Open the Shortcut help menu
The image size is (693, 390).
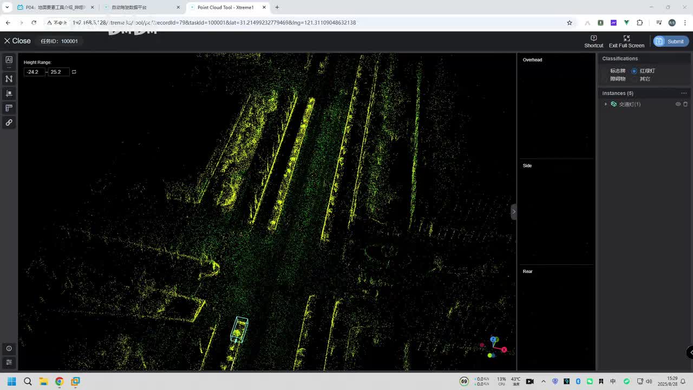(x=593, y=42)
